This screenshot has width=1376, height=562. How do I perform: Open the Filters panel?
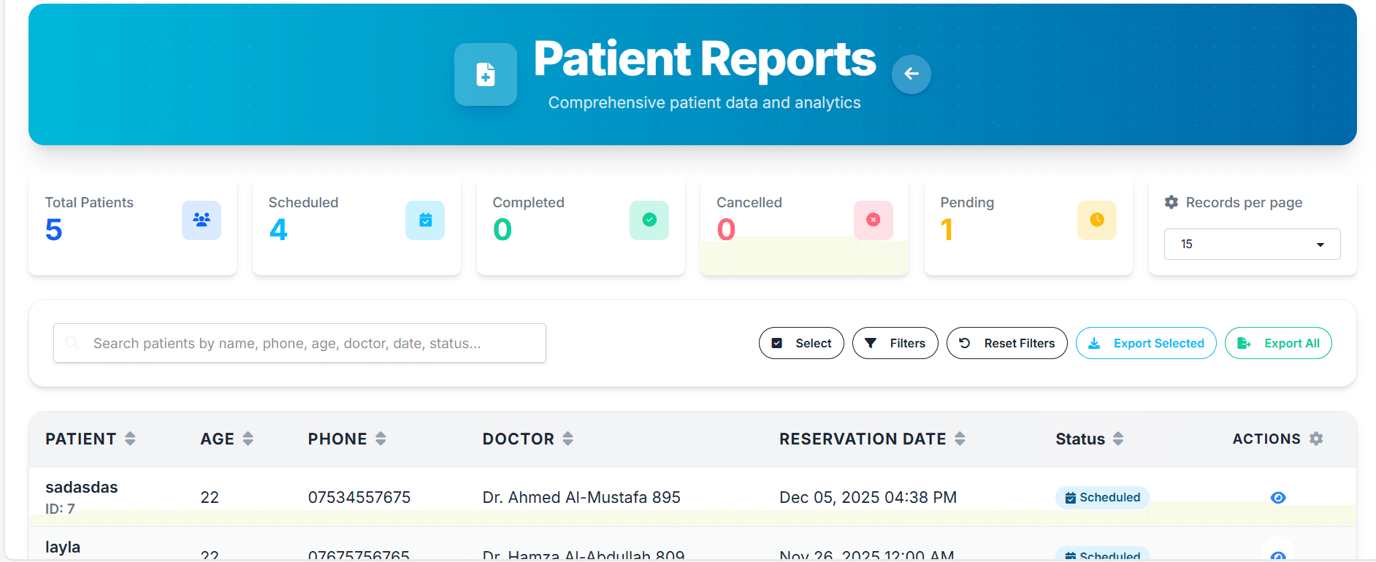[895, 343]
